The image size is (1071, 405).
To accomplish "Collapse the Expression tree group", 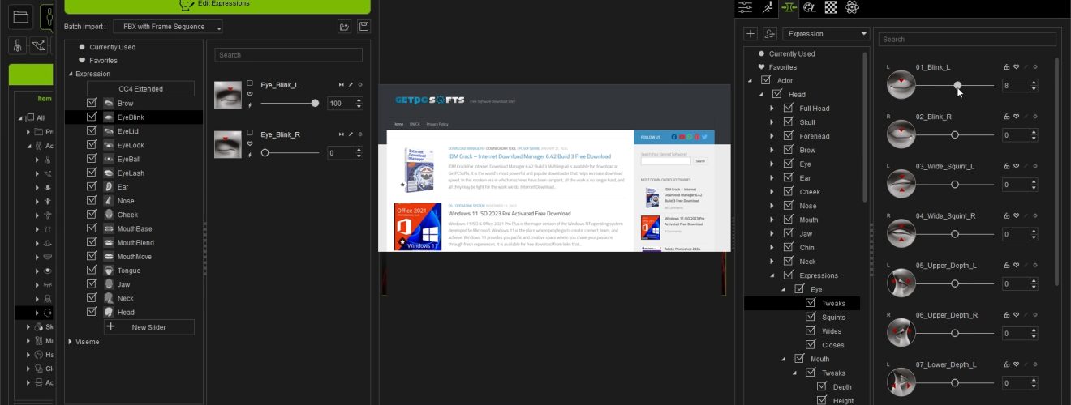I will pos(71,74).
